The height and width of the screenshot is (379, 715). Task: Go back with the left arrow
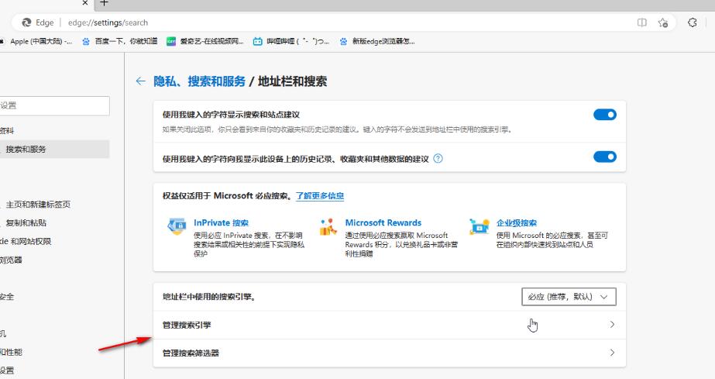(140, 81)
